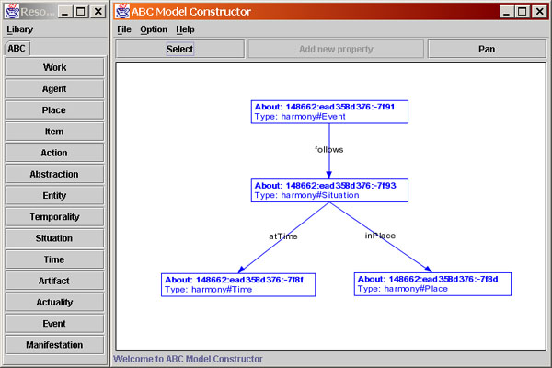Click the Temporality resource button

54,217
